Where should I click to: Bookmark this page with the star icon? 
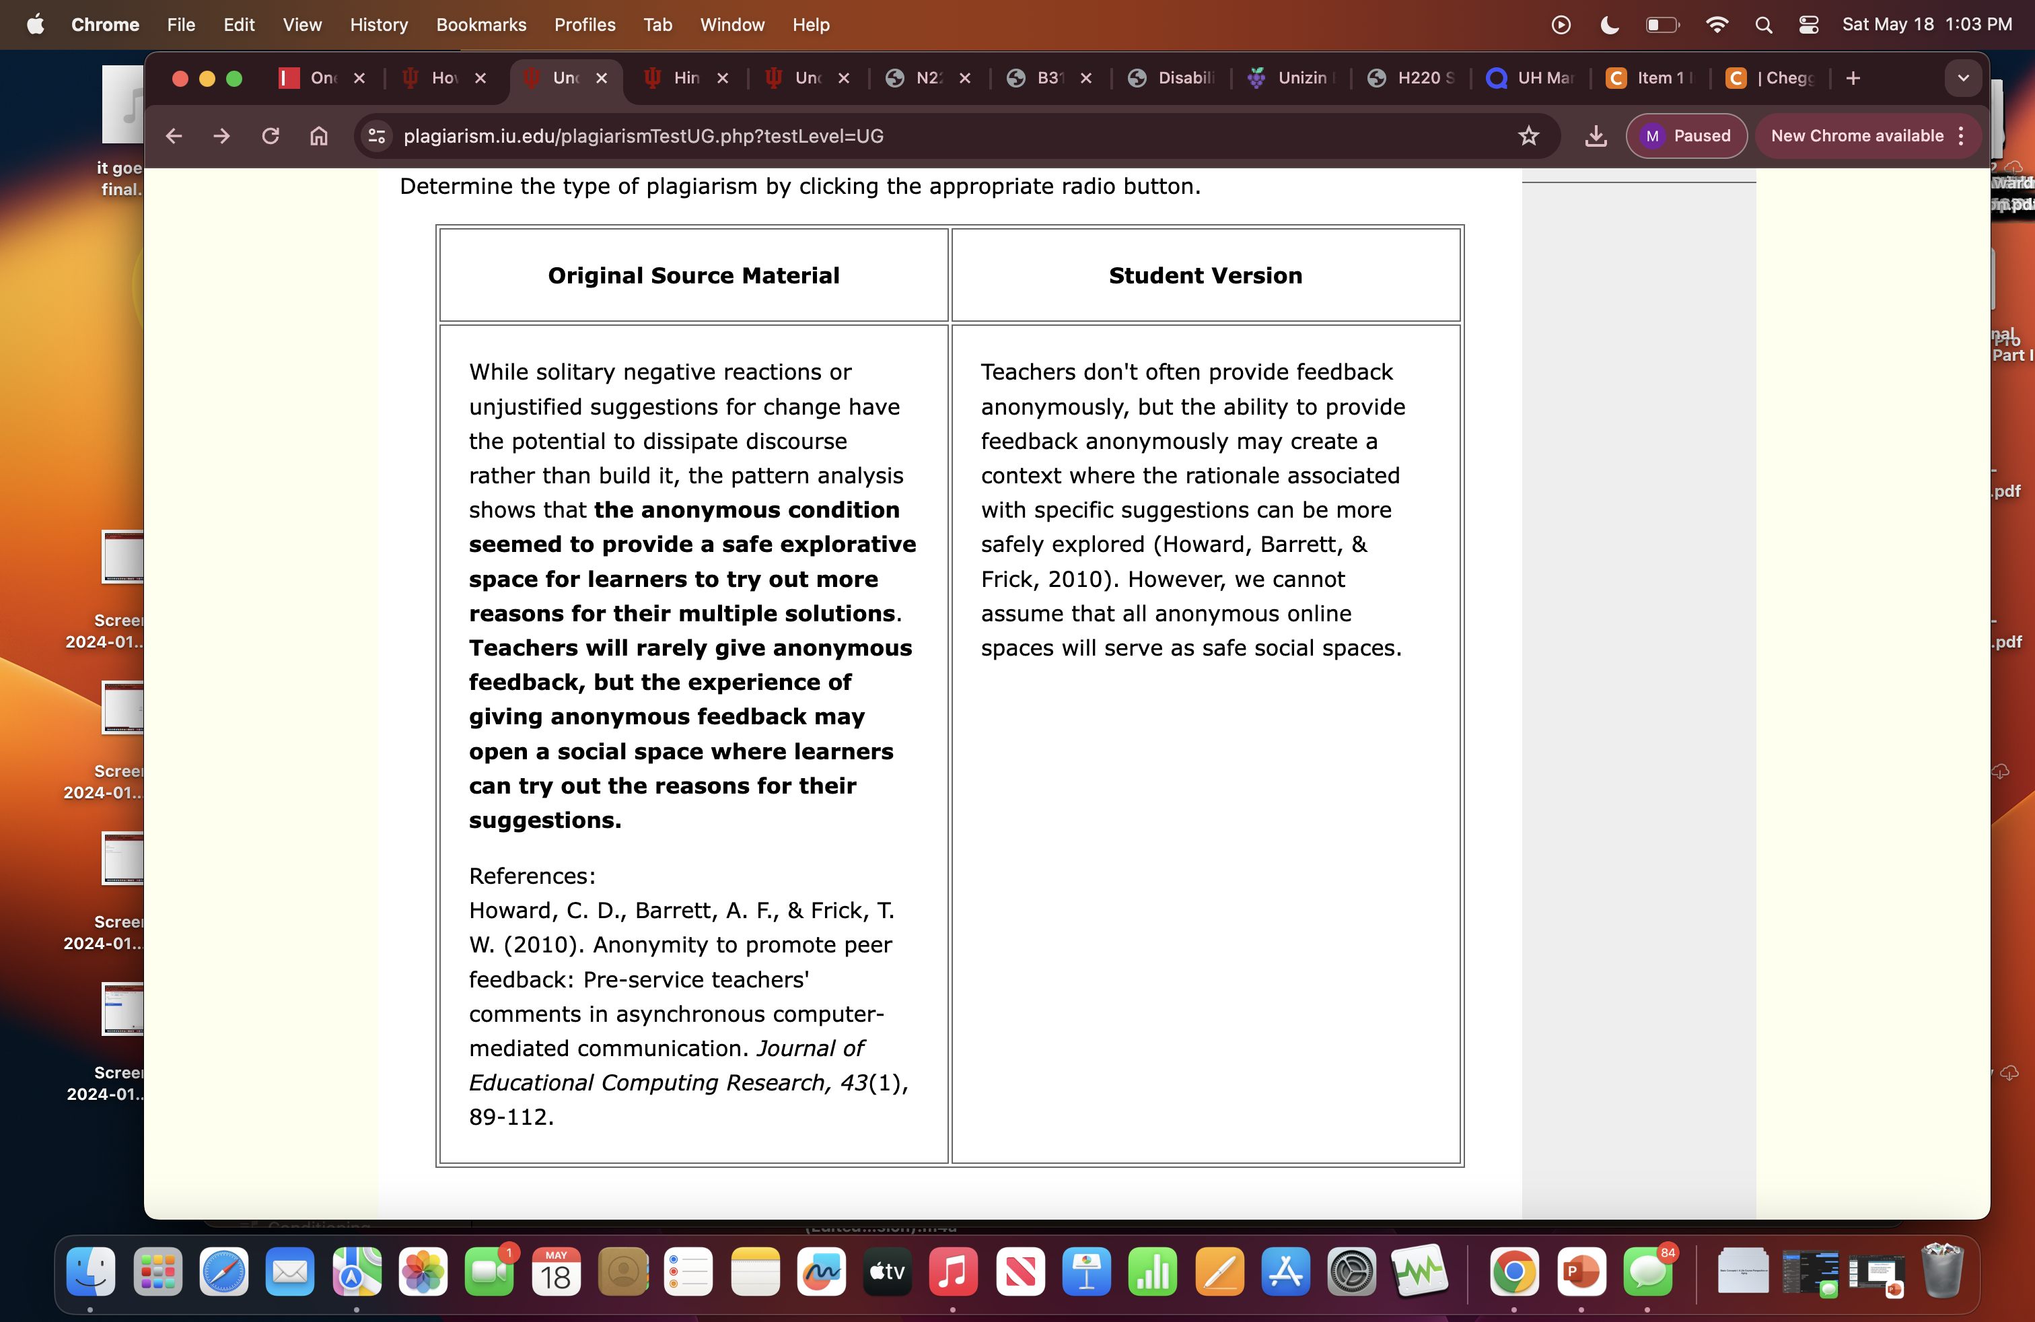tap(1529, 136)
